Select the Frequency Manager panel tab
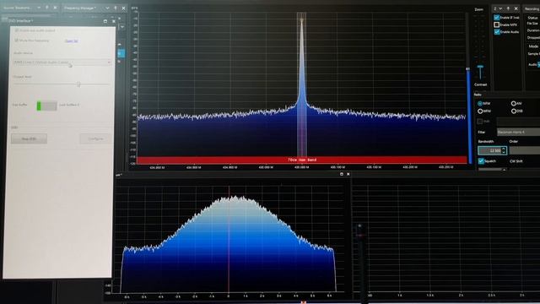 tap(80, 8)
